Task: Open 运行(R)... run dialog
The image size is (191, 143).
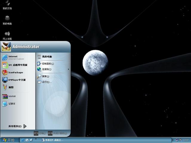Action: (46, 82)
